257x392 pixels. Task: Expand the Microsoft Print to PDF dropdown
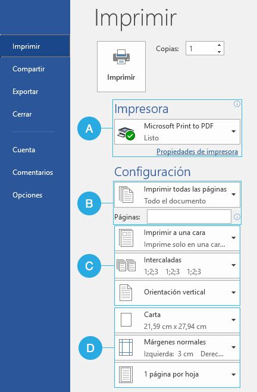[x=177, y=131]
